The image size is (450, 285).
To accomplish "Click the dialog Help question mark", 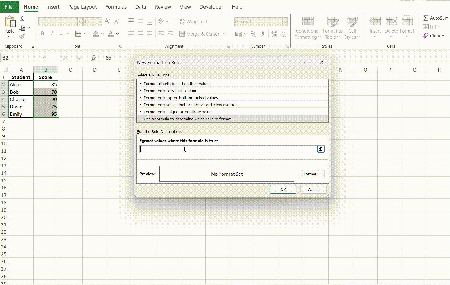I will 304,62.
